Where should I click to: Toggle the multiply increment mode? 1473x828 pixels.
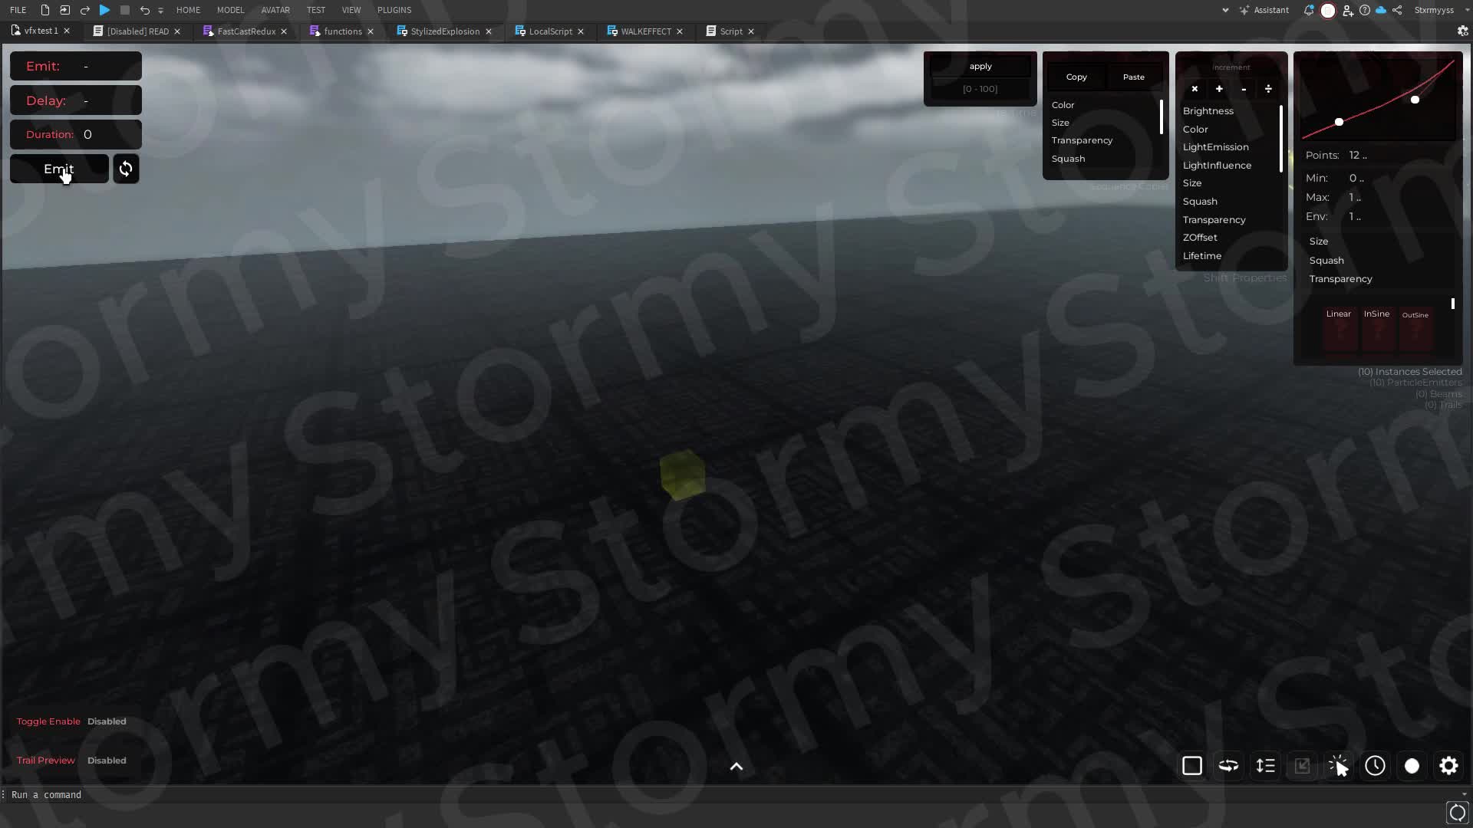click(1195, 89)
